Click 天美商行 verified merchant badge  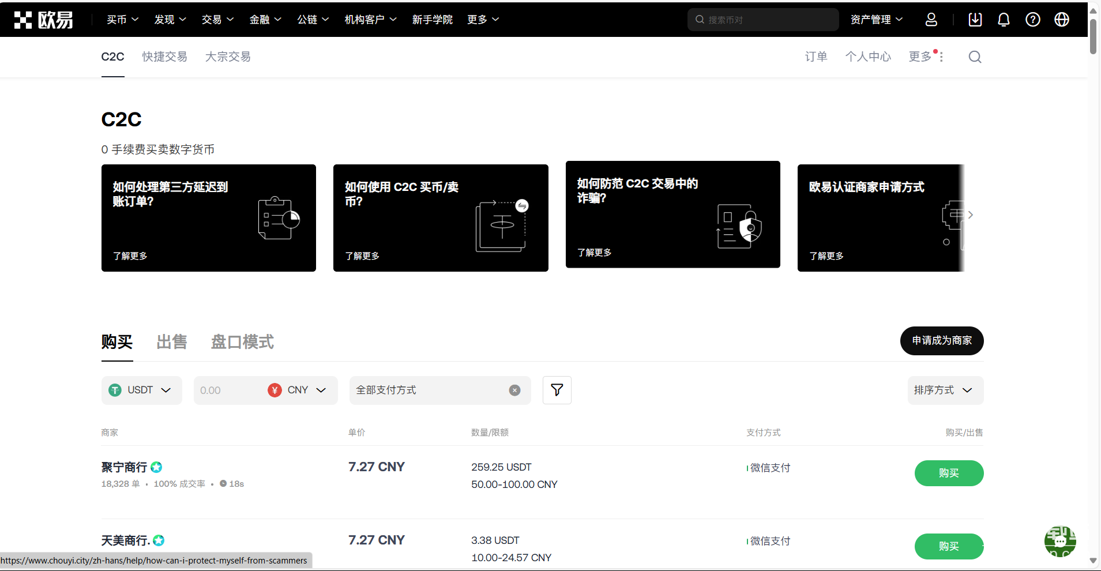point(159,540)
